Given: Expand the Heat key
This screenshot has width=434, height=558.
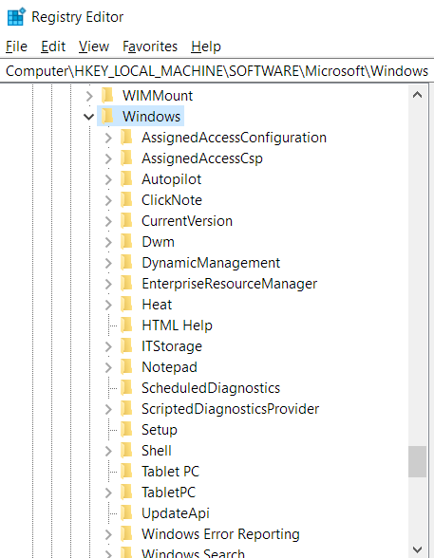Looking at the screenshot, I should [108, 305].
